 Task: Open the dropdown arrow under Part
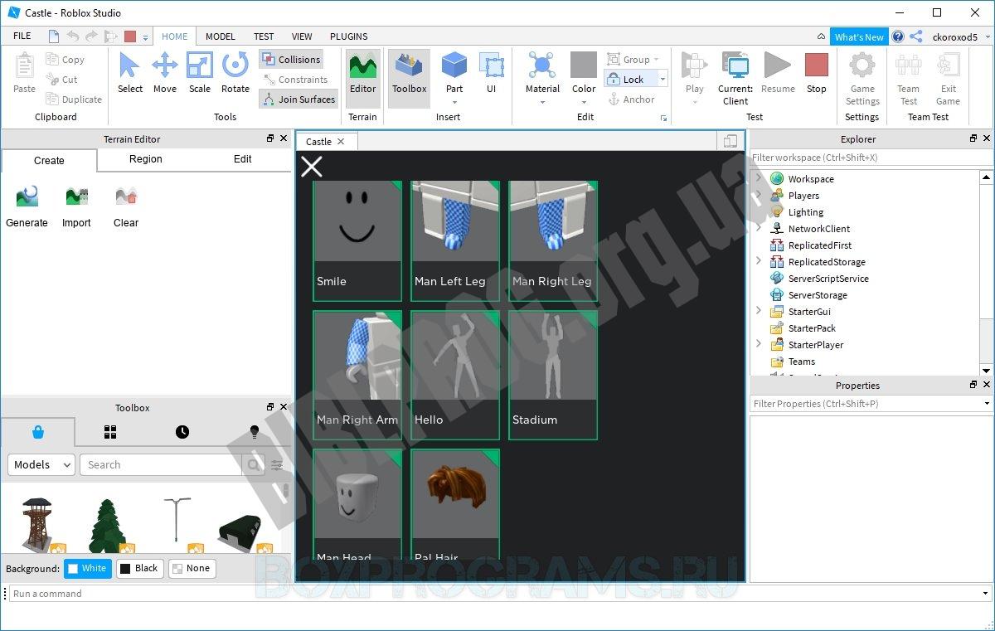pos(454,103)
